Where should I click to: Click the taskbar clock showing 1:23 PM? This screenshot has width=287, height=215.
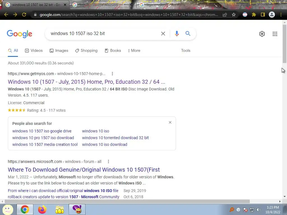click(273, 210)
